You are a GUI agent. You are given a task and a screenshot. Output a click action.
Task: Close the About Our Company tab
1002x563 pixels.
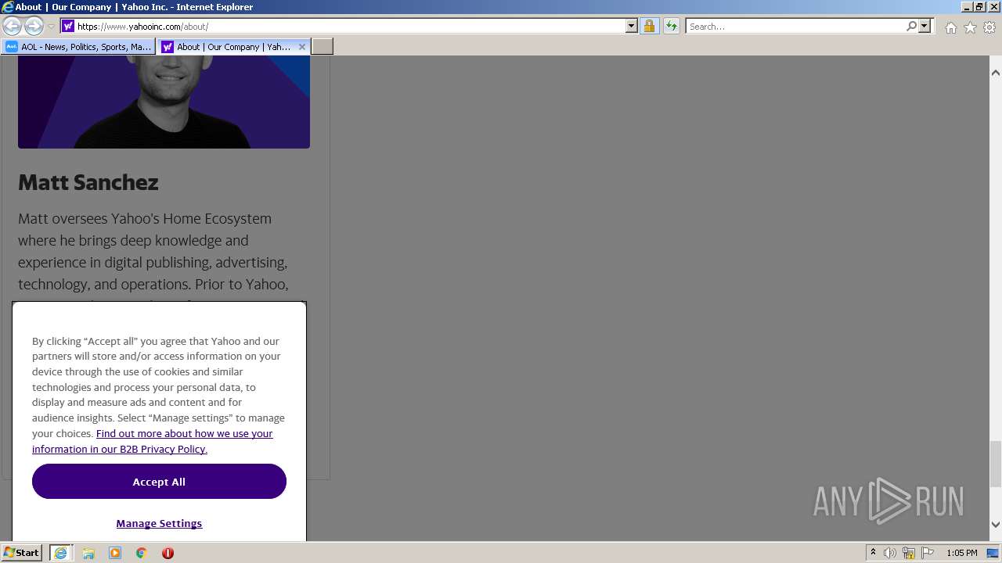click(x=302, y=47)
